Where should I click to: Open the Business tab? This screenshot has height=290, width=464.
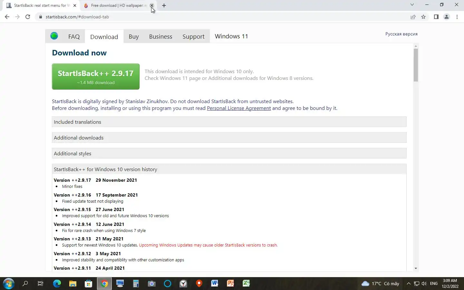[x=160, y=36]
